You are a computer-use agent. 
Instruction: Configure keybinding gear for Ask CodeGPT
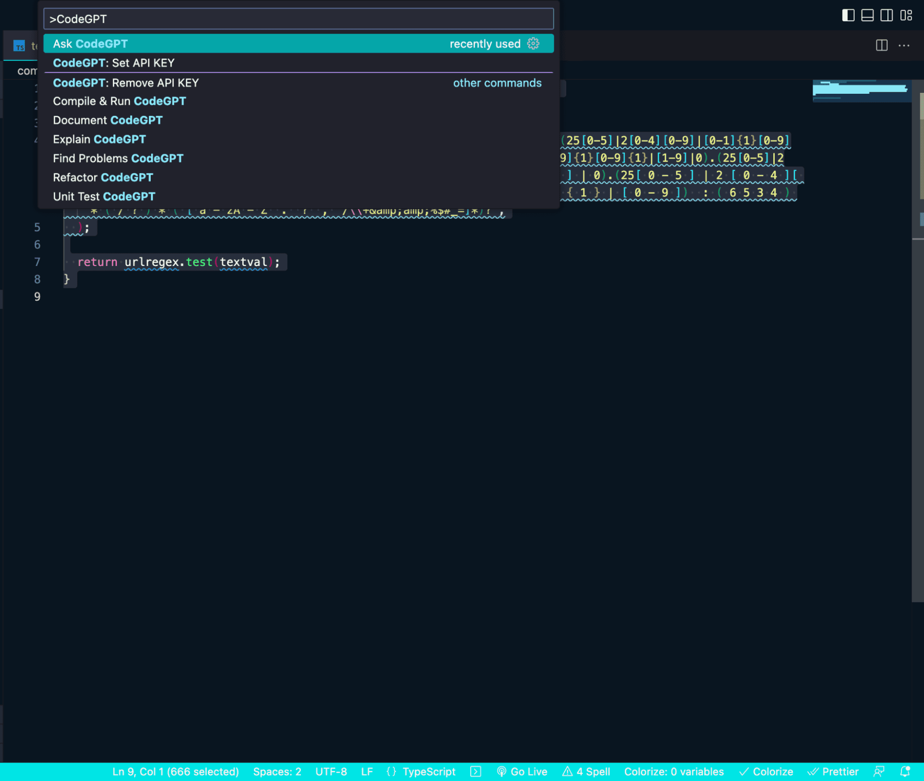[x=533, y=44]
